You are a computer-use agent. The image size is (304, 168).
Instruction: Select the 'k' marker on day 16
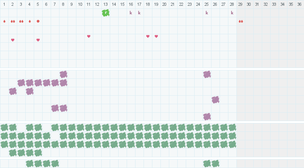(x=131, y=13)
